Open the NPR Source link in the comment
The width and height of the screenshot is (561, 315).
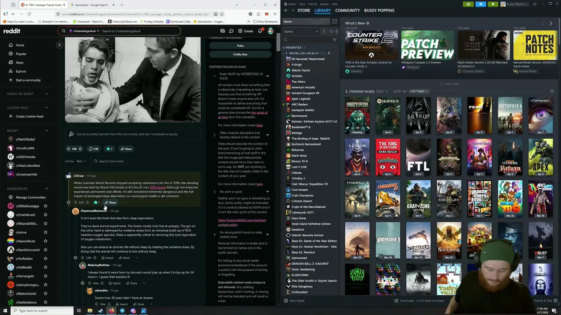click(158, 187)
